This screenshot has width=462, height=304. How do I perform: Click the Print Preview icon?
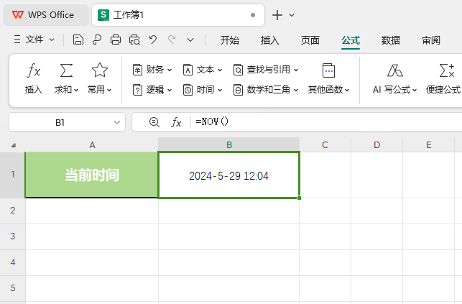(x=134, y=40)
